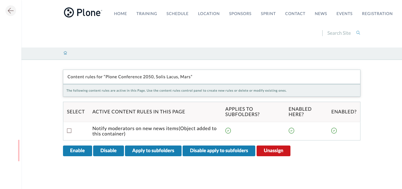This screenshot has width=402, height=189.
Task: Click the Enabled here green checkmark
Action: 291,130
